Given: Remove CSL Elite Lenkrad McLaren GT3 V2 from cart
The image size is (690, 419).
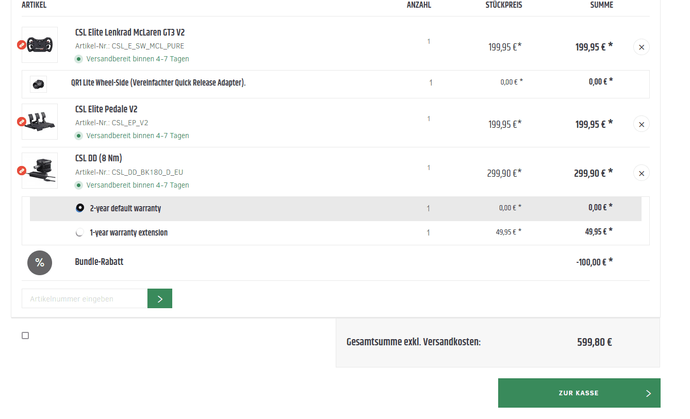Looking at the screenshot, I should [642, 47].
